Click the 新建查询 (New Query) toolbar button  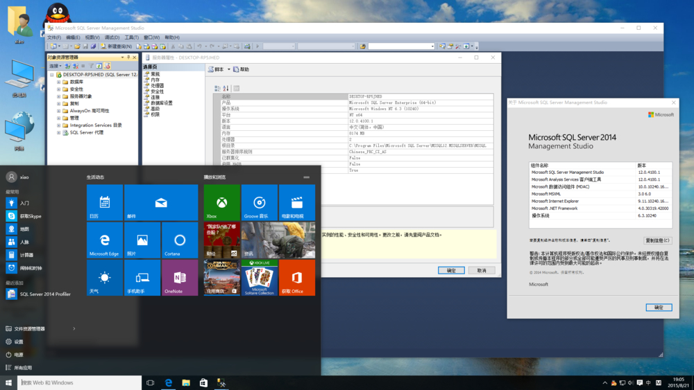pos(117,46)
